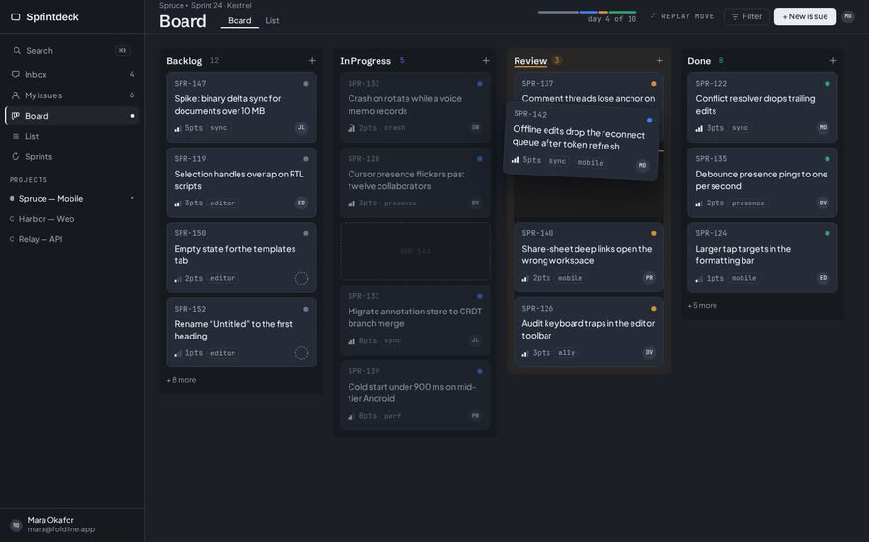Open List in the sidebar navigation
Viewport: 869px width, 542px height.
72,136
